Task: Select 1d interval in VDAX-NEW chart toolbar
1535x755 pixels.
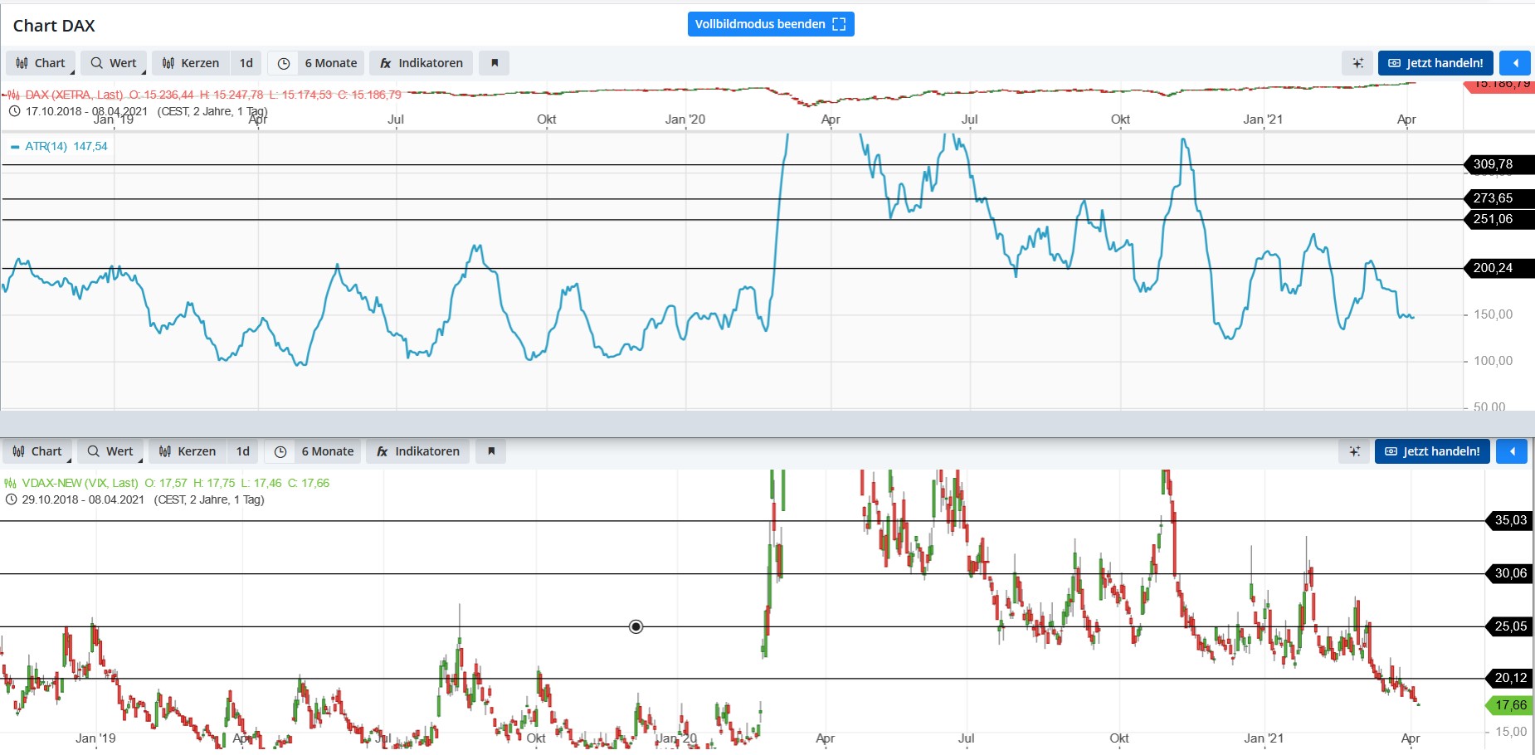Action: [243, 451]
